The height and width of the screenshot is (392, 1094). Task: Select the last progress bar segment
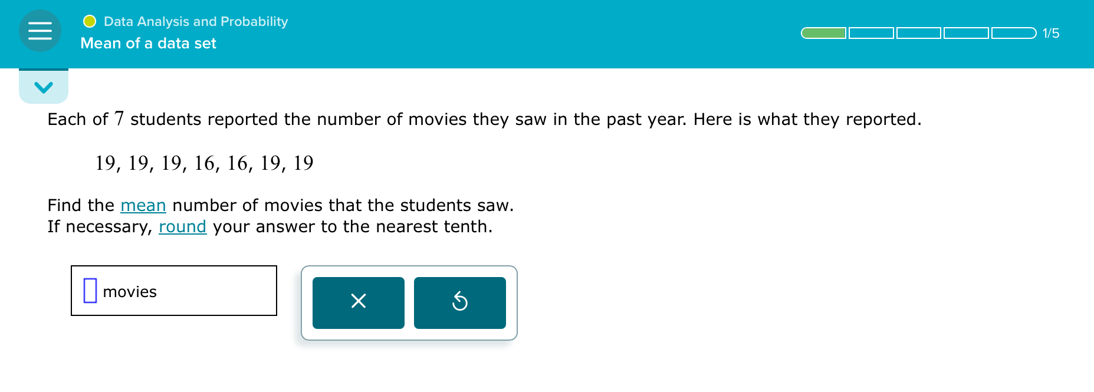[x=1014, y=33]
